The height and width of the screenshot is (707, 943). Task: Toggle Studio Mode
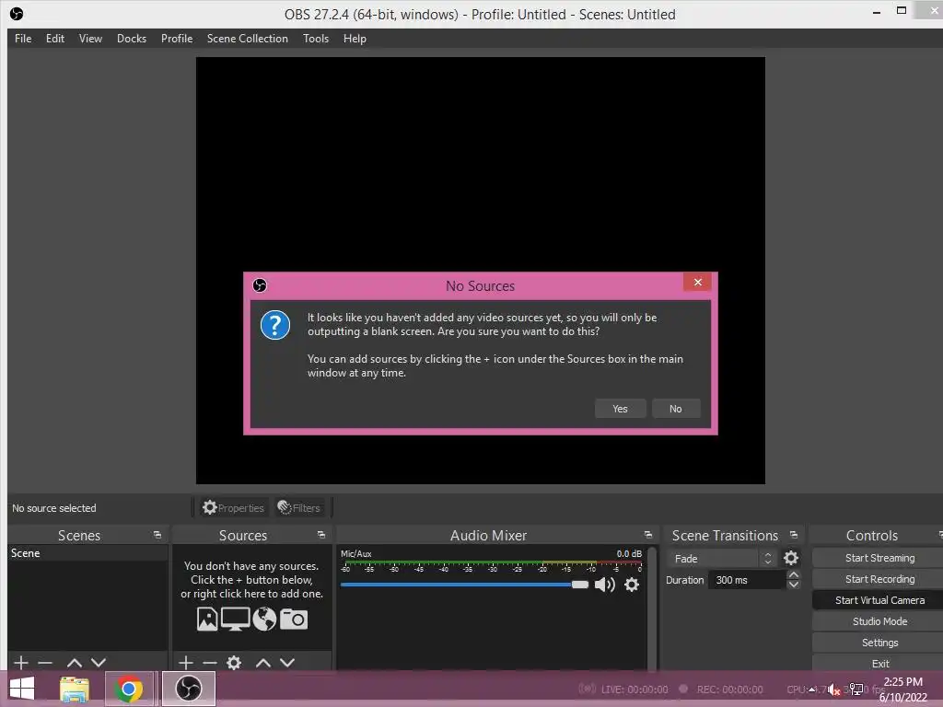coord(879,621)
